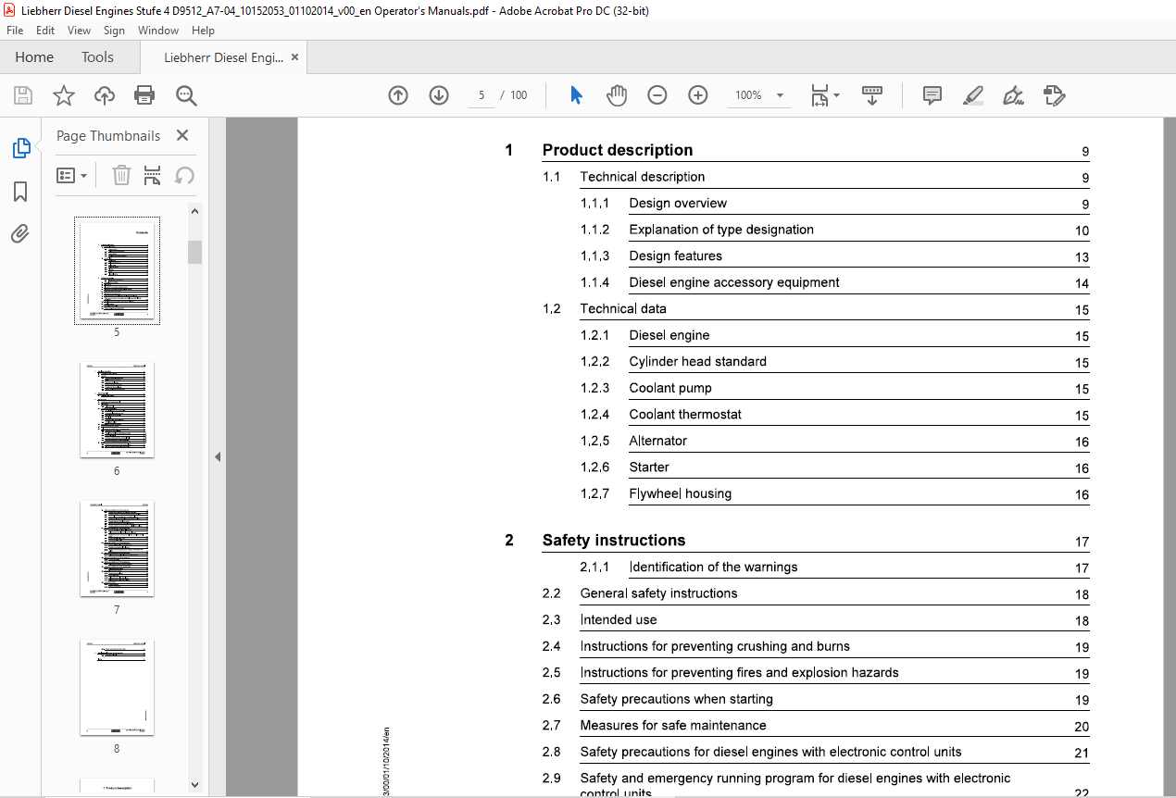Print the document with printer icon
The width and height of the screenshot is (1176, 798).
pyautogui.click(x=144, y=95)
